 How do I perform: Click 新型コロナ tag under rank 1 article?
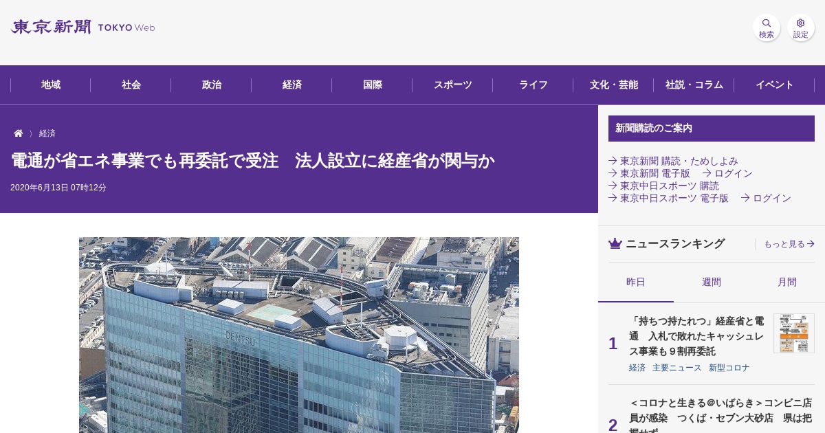(x=729, y=368)
